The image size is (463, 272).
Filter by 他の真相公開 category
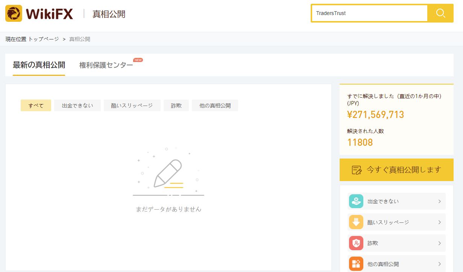point(215,106)
